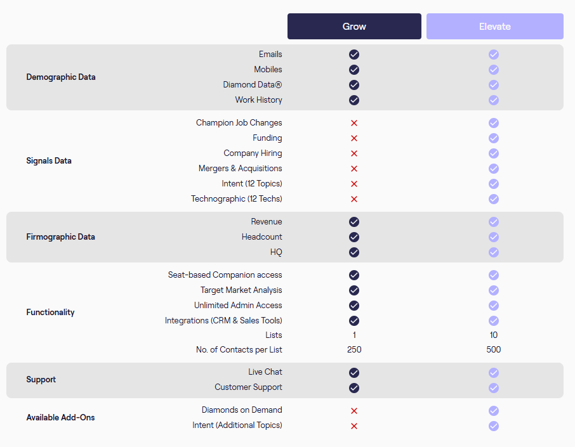The image size is (575, 447).
Task: Click the Diamond Data® feature label
Action: point(253,85)
